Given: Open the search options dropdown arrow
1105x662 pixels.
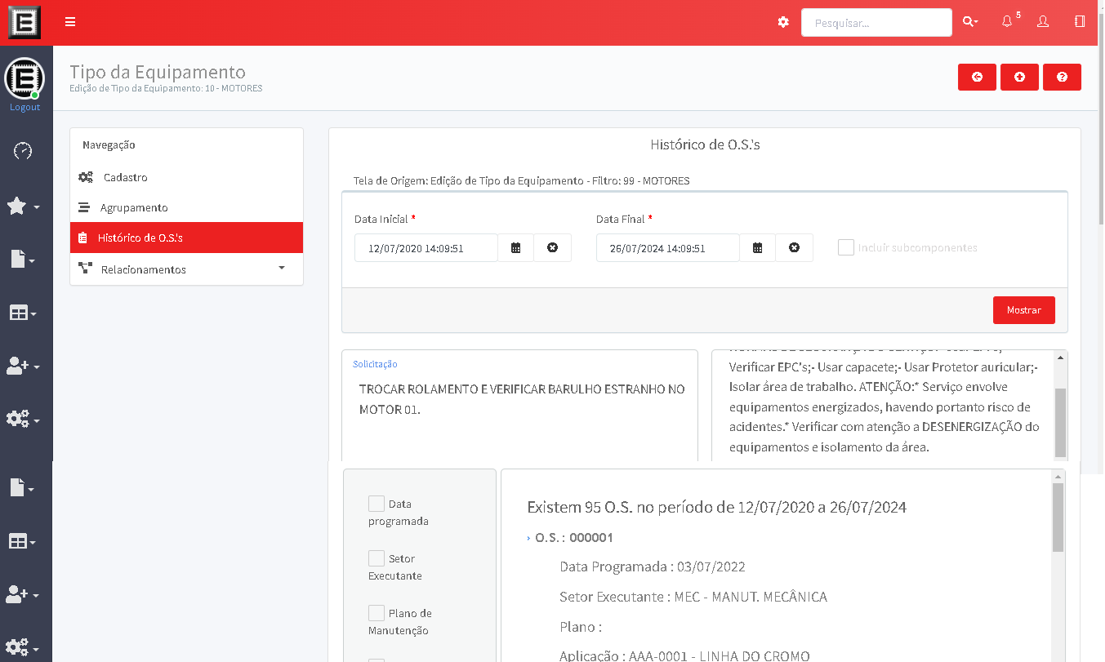Looking at the screenshot, I should [970, 22].
